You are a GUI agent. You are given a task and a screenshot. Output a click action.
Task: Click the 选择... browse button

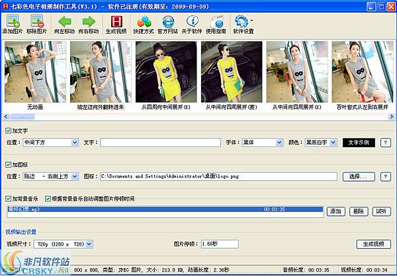(x=359, y=177)
